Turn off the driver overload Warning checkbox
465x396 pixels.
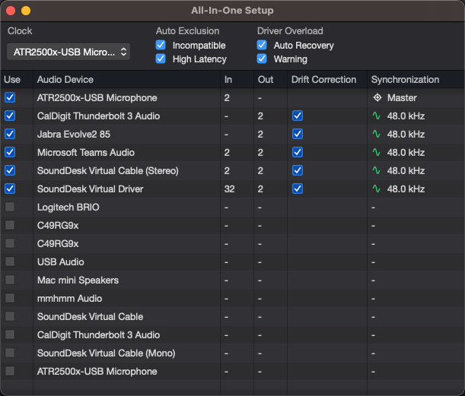pyautogui.click(x=262, y=59)
